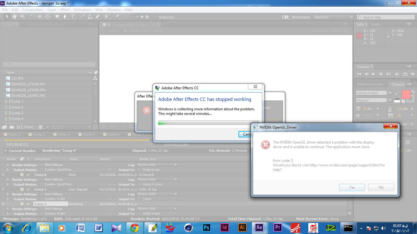Select the Zoom magnifier tool
This screenshot has height=234, width=417.
pos(22,17)
